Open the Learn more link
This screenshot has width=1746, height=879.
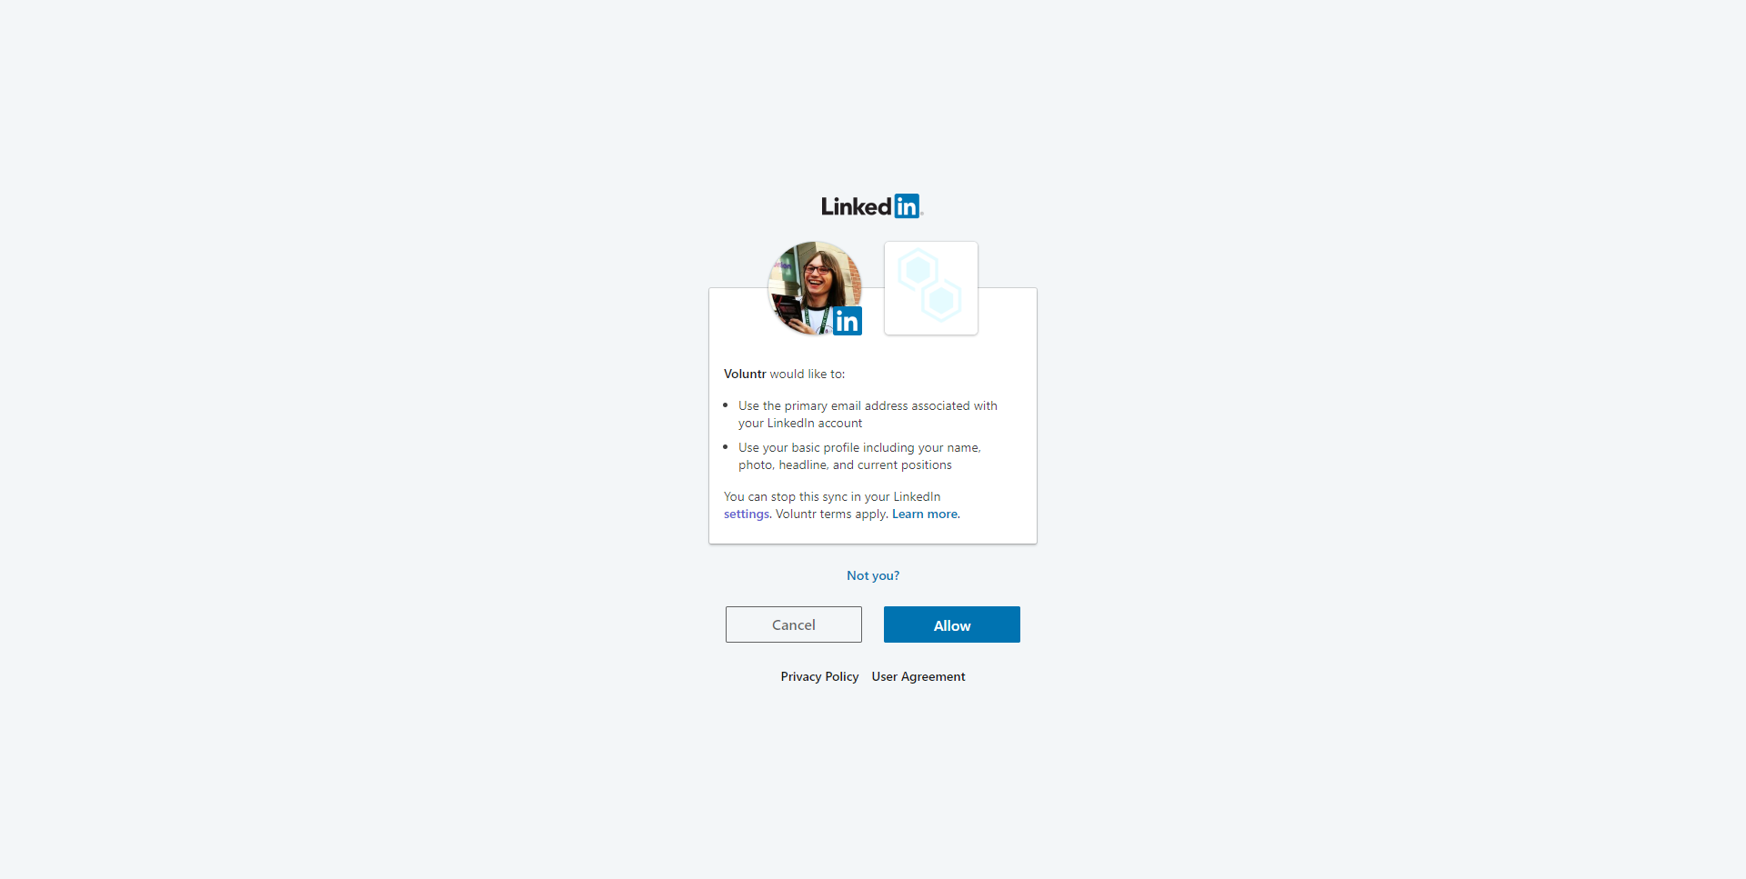[925, 514]
